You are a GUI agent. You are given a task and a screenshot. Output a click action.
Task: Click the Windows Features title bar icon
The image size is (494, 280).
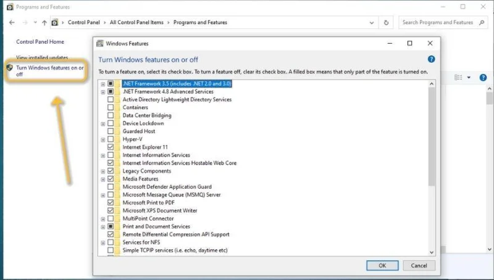[x=100, y=43]
